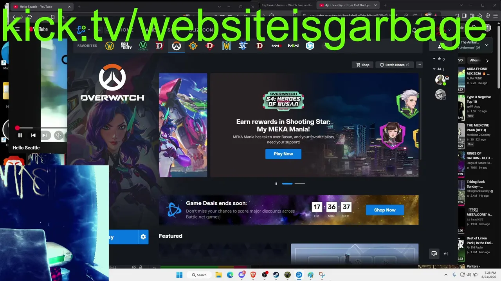Open the YouTube hamburger guide menu
This screenshot has height=281, width=501.
click(17, 29)
